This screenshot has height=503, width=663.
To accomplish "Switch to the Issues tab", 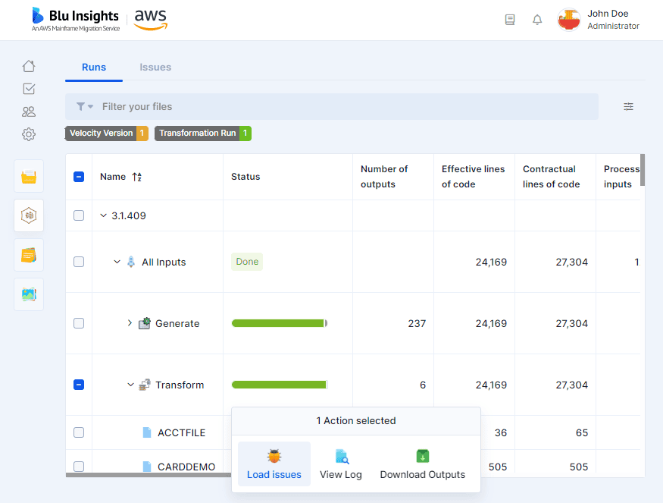I will tap(155, 68).
